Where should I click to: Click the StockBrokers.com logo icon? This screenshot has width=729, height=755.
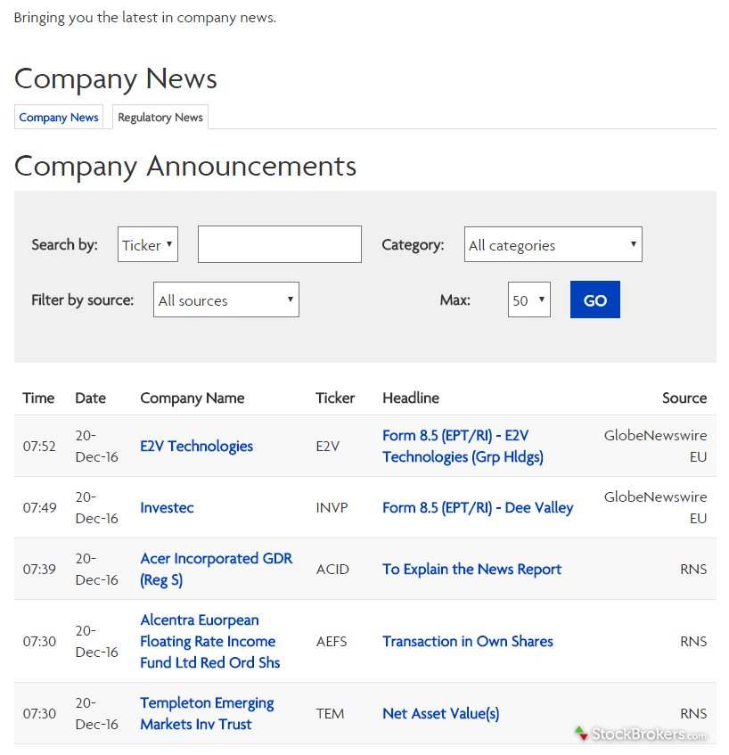coord(581,734)
